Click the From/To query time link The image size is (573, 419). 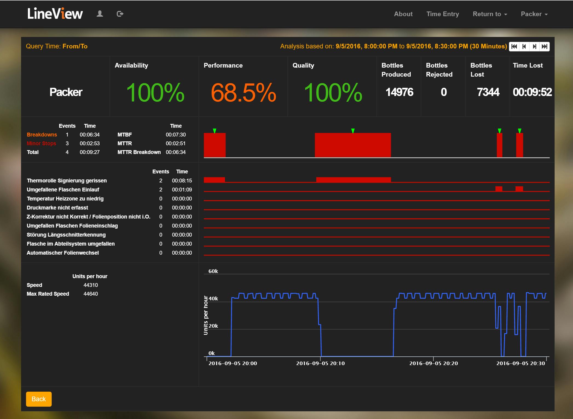click(75, 46)
